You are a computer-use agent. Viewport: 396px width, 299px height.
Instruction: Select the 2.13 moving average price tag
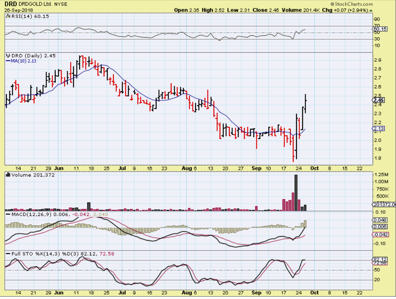coord(378,129)
